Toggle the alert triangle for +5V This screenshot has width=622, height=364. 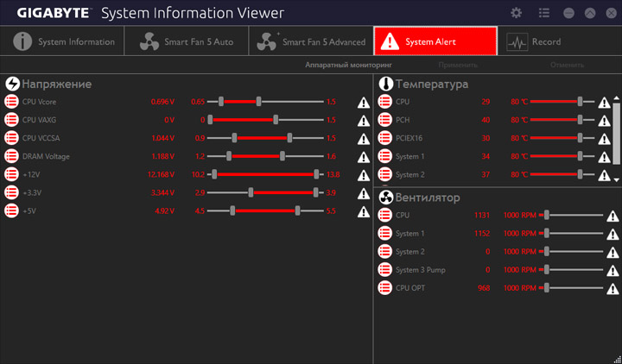pos(364,212)
